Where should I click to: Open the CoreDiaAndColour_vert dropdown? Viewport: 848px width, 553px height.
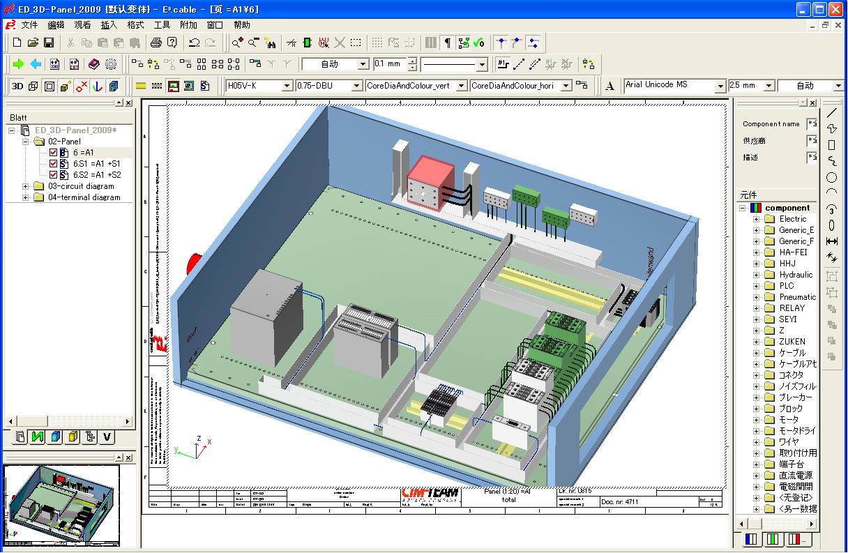(x=463, y=86)
